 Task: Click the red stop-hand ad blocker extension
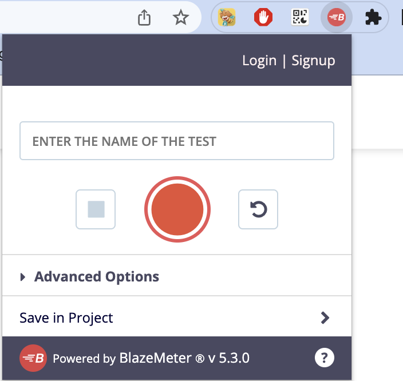(x=263, y=18)
